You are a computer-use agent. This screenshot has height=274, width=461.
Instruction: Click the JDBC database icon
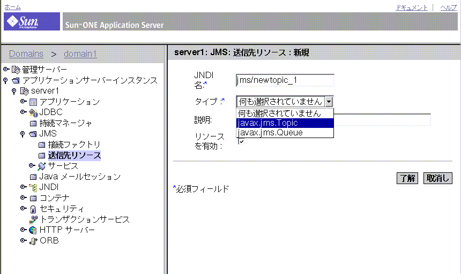pyautogui.click(x=33, y=112)
